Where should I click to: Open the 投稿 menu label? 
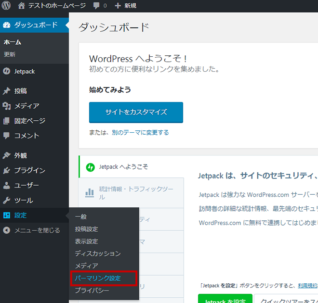(21, 91)
